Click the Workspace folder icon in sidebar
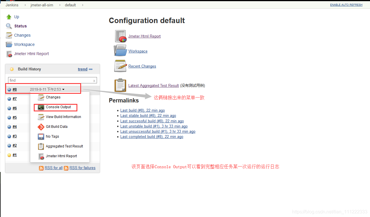 pyautogui.click(x=9, y=44)
